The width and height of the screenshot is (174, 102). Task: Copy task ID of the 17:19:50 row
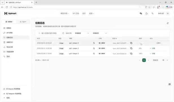131,54
